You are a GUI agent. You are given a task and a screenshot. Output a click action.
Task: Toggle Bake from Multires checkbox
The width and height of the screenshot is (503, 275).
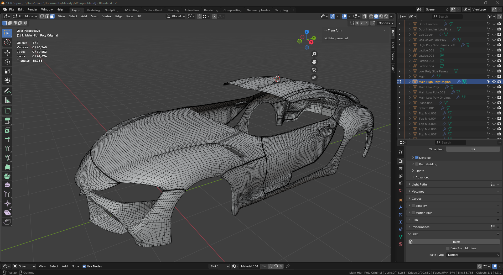pyautogui.click(x=448, y=248)
